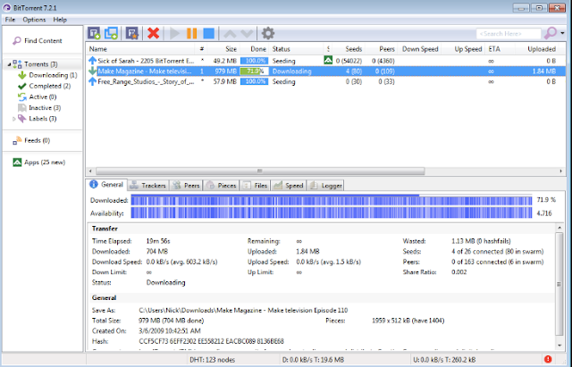
Task: Remove torrent with the red X icon
Action: [x=153, y=33]
